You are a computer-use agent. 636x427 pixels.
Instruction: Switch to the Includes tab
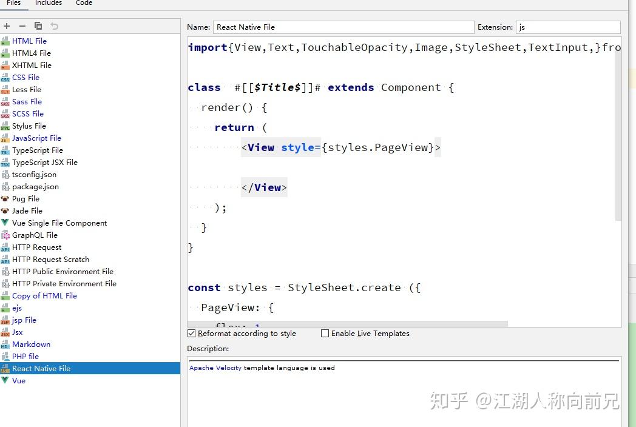pos(49,3)
